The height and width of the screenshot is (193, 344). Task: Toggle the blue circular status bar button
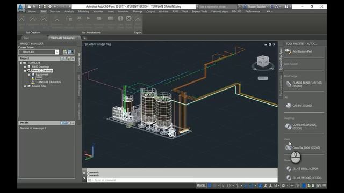(304, 186)
